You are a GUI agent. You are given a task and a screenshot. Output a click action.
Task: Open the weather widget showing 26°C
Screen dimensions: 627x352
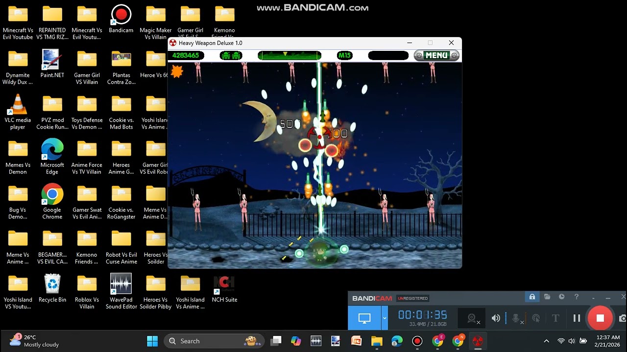[x=34, y=341]
